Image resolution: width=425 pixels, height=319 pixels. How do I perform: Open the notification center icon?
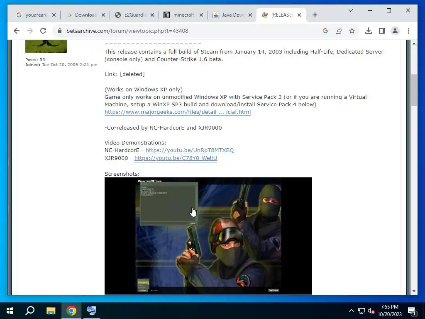pos(412,311)
